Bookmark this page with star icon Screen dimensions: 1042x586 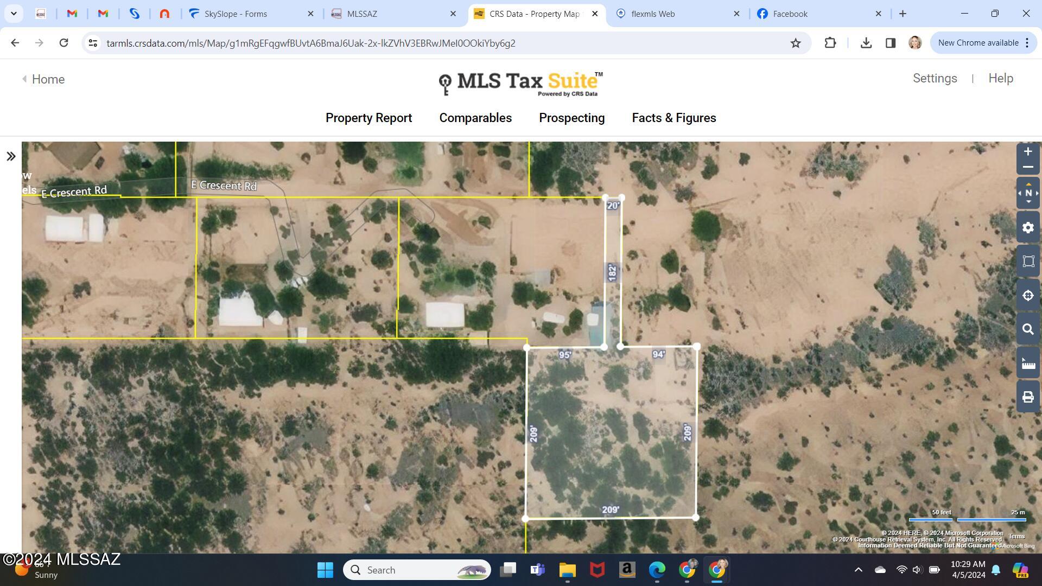point(795,43)
